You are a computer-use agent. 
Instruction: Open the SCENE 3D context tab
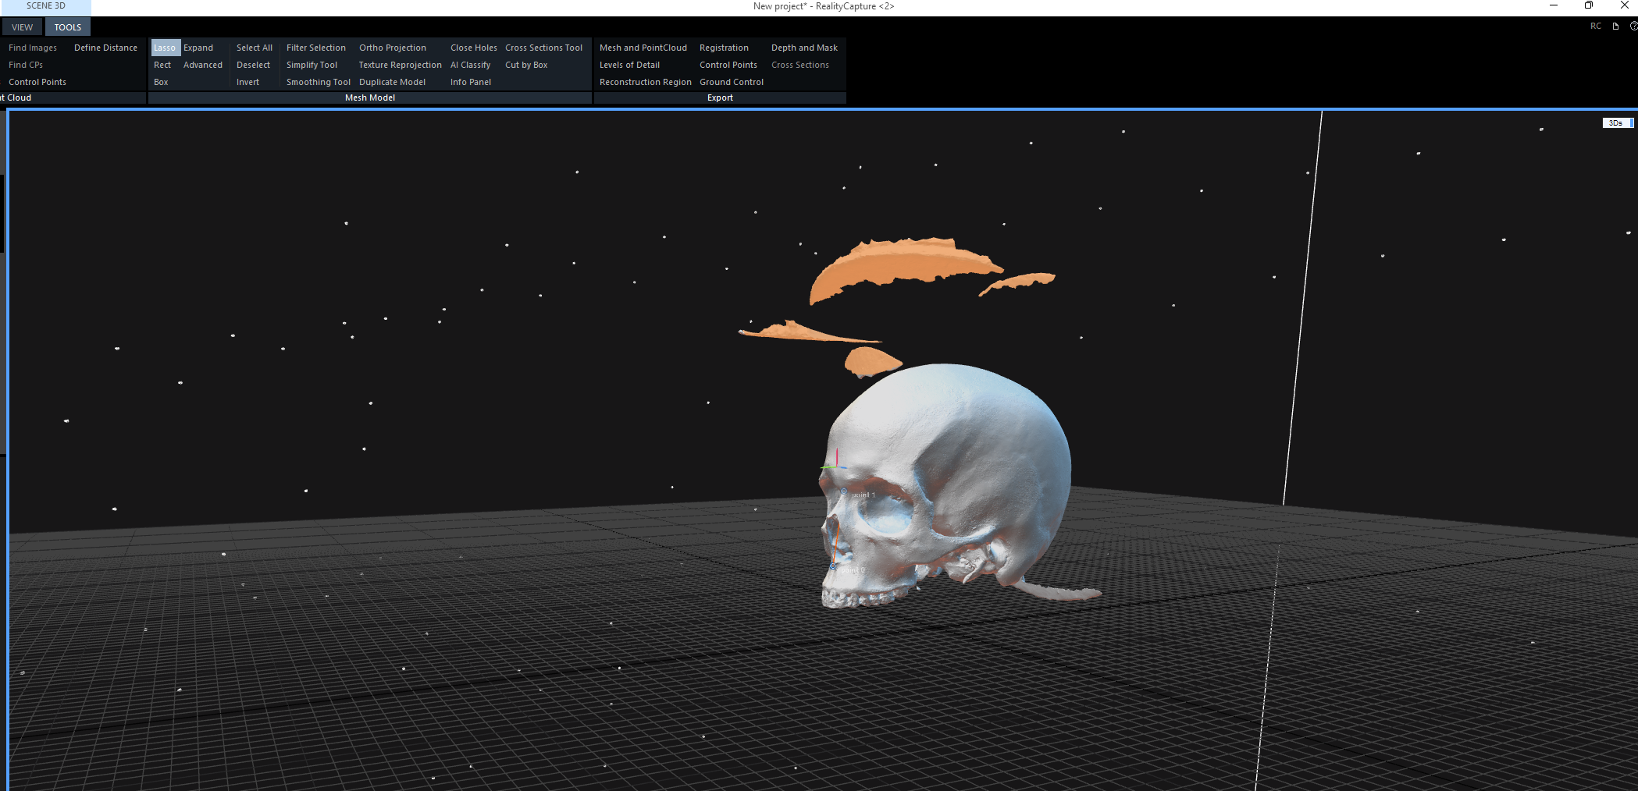(x=46, y=6)
